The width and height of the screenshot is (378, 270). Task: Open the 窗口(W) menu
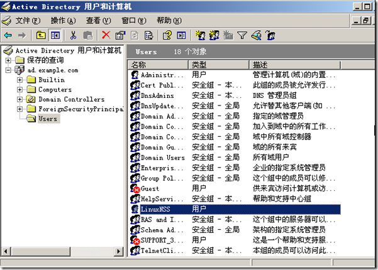tap(134, 21)
